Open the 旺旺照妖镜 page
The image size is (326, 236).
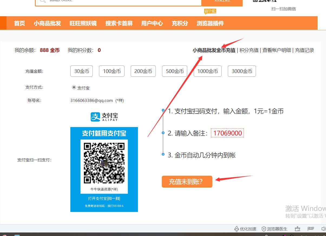point(83,23)
